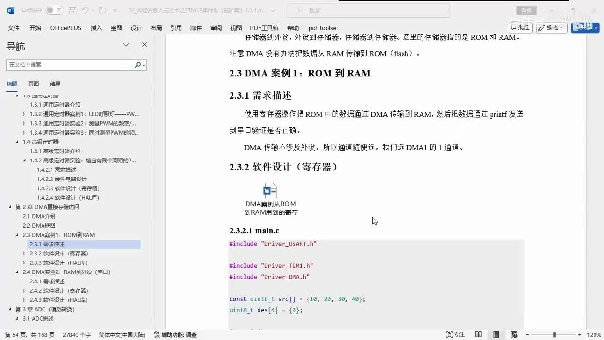Image resolution: width=604 pixels, height=340 pixels.
Task: Close the navigation pane with X
Action: (144, 45)
